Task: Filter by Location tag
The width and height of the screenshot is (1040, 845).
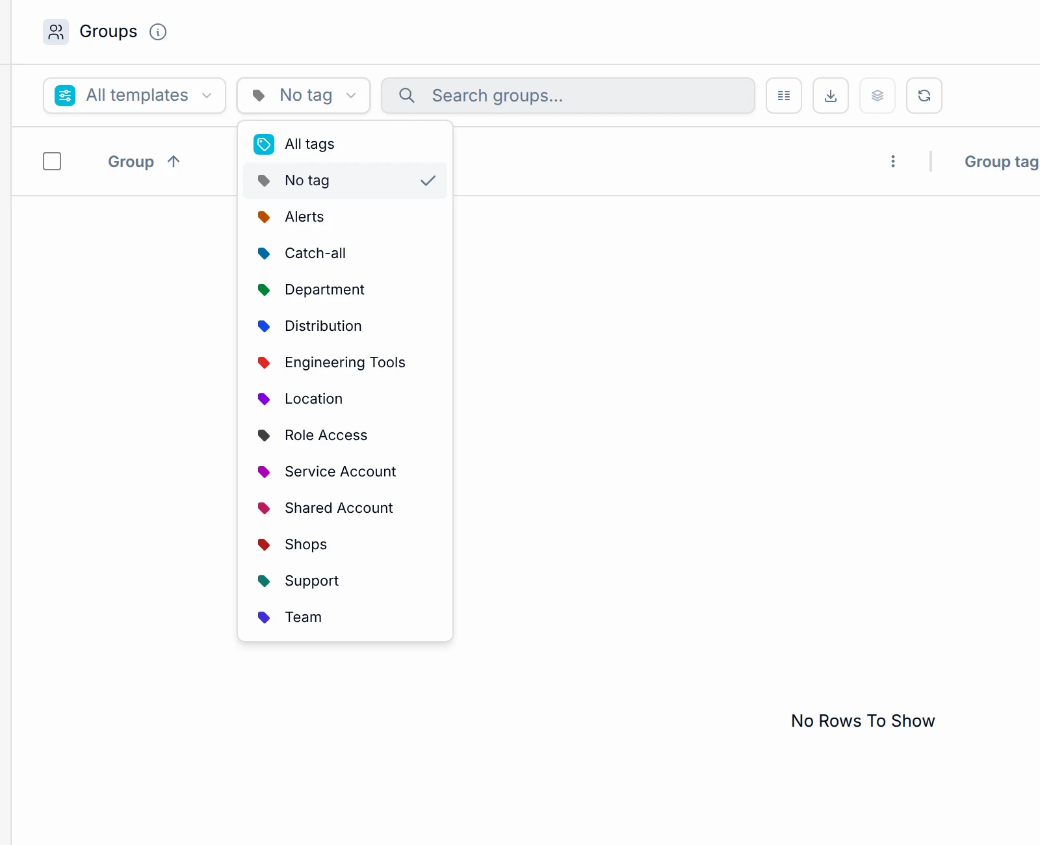Action: pos(345,399)
